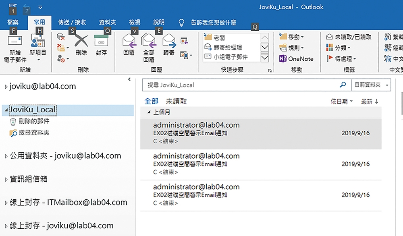Image resolution: width=403 pixels, height=236 pixels.
Task: Expand the 快速步驟 gallery with the more arrow
Action: pyautogui.click(x=264, y=57)
